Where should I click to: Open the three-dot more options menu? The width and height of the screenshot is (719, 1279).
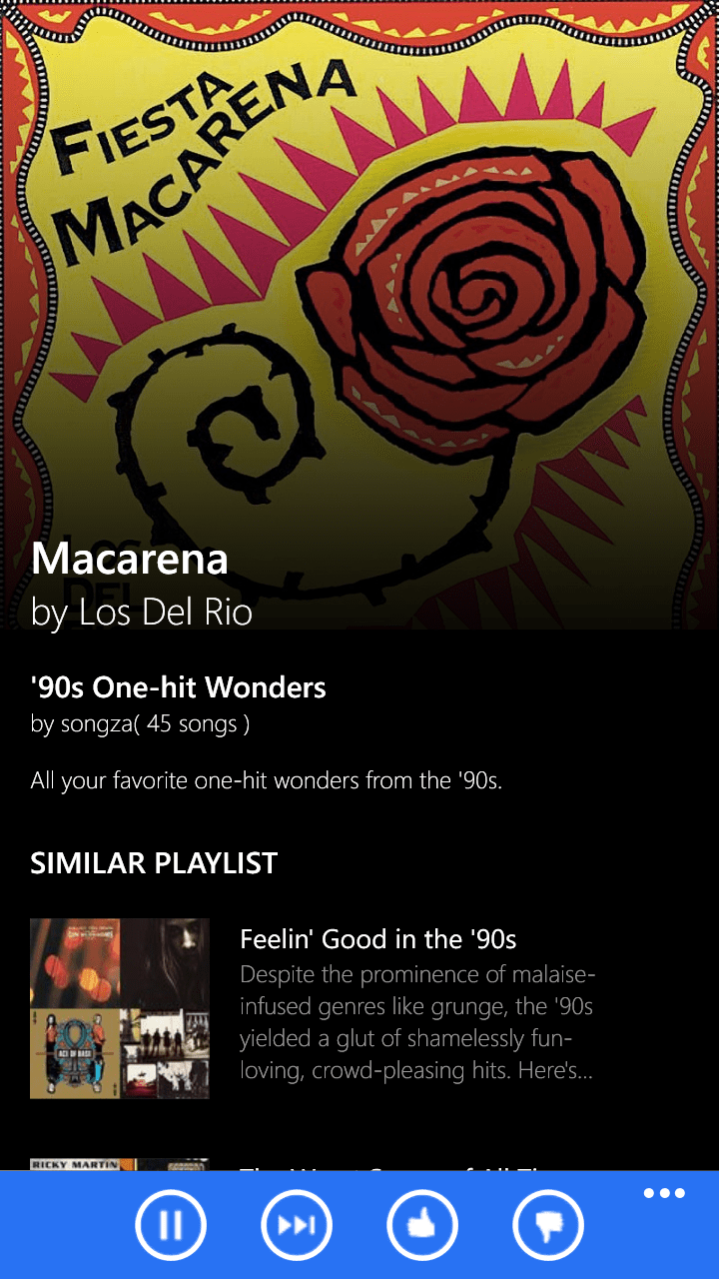pyautogui.click(x=664, y=1193)
